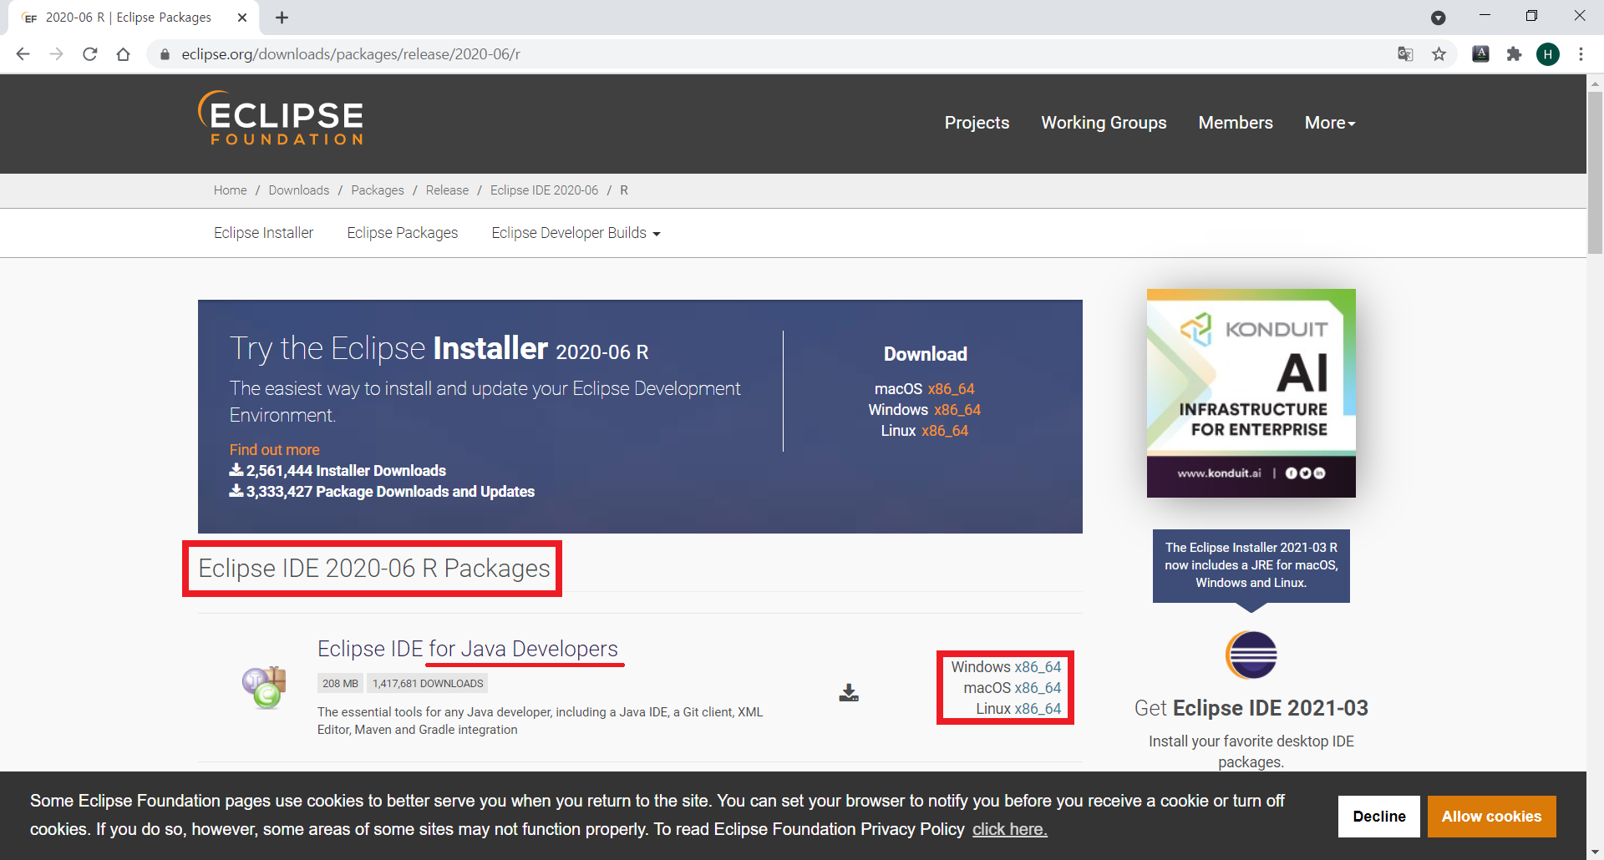The width and height of the screenshot is (1604, 860).
Task: Click the 208 MB size badge
Action: pos(340,684)
